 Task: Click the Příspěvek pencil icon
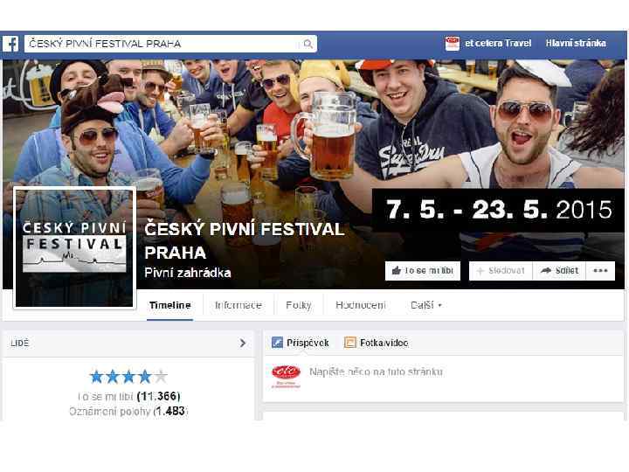(x=277, y=343)
